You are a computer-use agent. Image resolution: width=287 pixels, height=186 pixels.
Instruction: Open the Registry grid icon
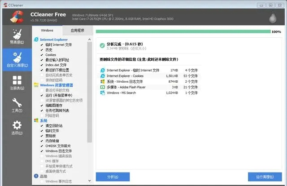point(17,80)
